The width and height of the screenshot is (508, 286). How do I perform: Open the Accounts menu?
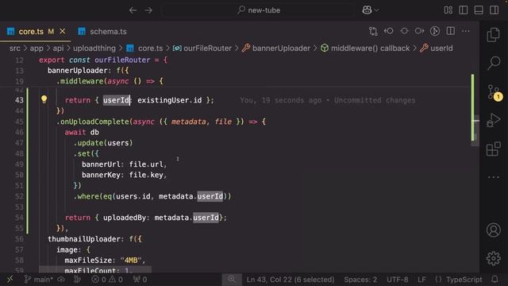click(x=494, y=230)
